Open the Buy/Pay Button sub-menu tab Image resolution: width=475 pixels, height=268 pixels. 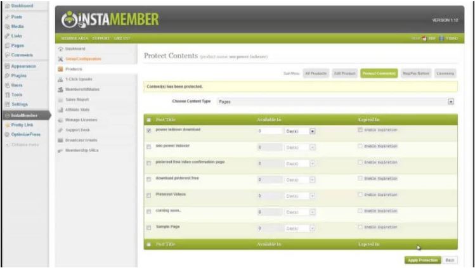point(416,73)
